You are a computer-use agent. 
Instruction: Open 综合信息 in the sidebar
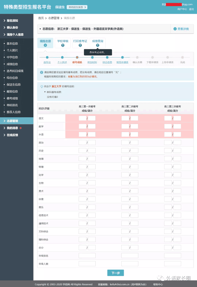pos(12,78)
